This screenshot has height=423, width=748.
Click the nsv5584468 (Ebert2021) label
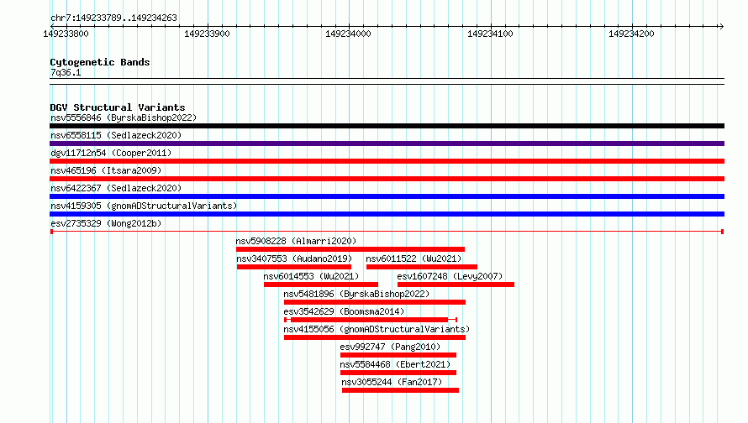[395, 364]
